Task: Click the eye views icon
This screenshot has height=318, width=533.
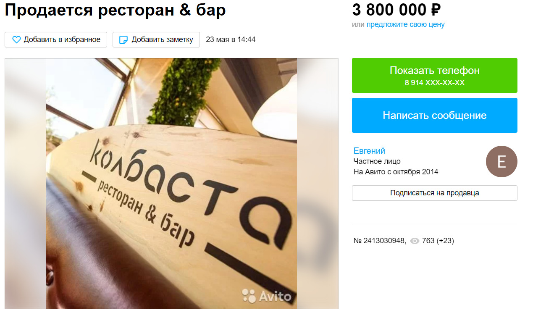Action: pyautogui.click(x=415, y=241)
